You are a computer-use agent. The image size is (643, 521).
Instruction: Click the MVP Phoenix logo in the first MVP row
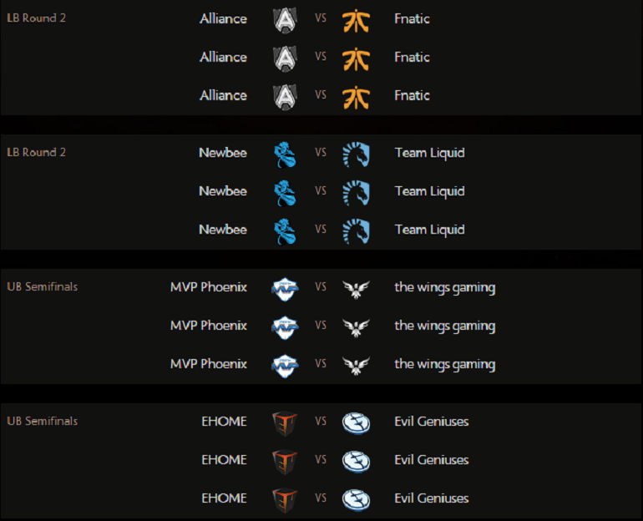(x=285, y=289)
